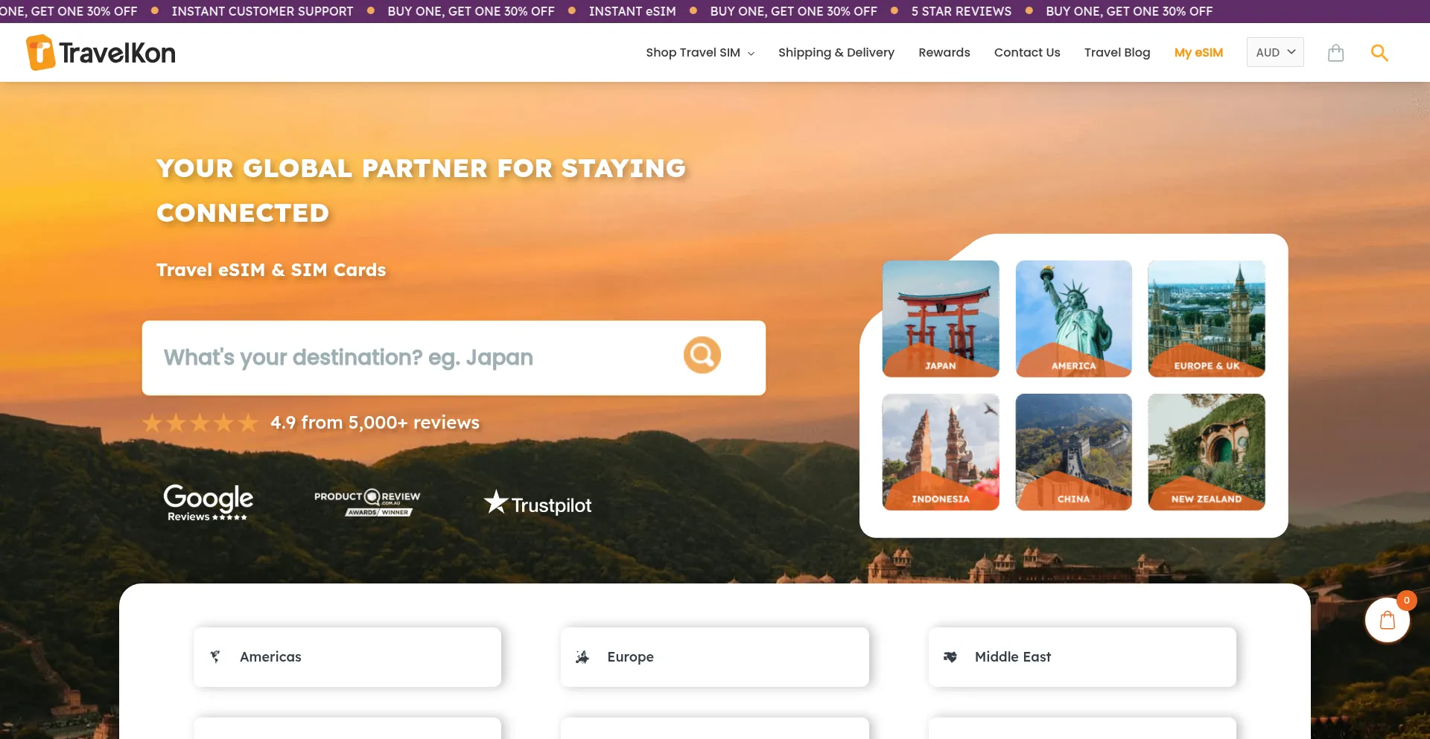Click the Google Reviews logo
Viewport: 1430px width, 739px height.
[208, 503]
